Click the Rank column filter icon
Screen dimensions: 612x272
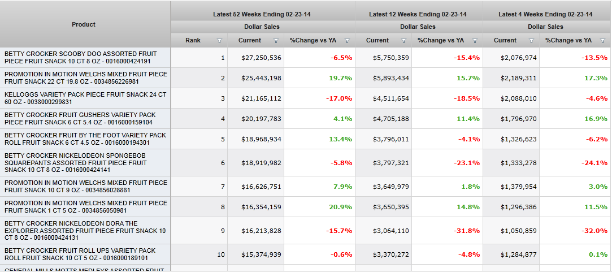219,41
